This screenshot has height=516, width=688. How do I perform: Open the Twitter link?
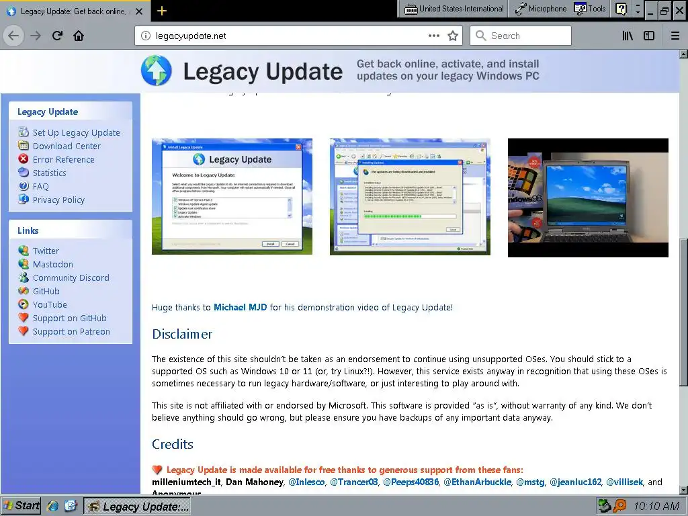tap(46, 251)
